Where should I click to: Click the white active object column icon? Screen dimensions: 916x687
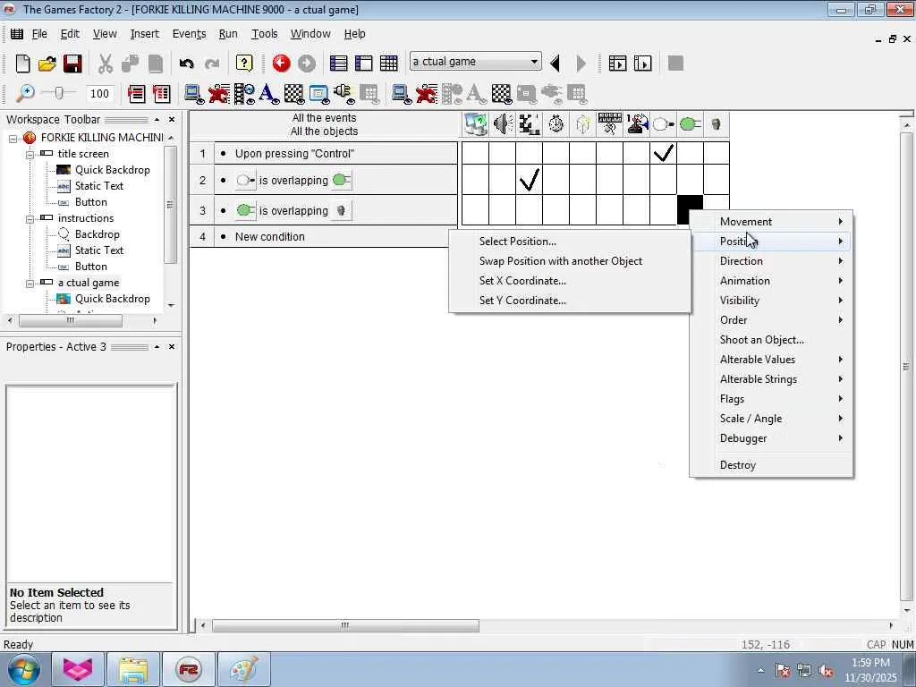[x=664, y=123]
